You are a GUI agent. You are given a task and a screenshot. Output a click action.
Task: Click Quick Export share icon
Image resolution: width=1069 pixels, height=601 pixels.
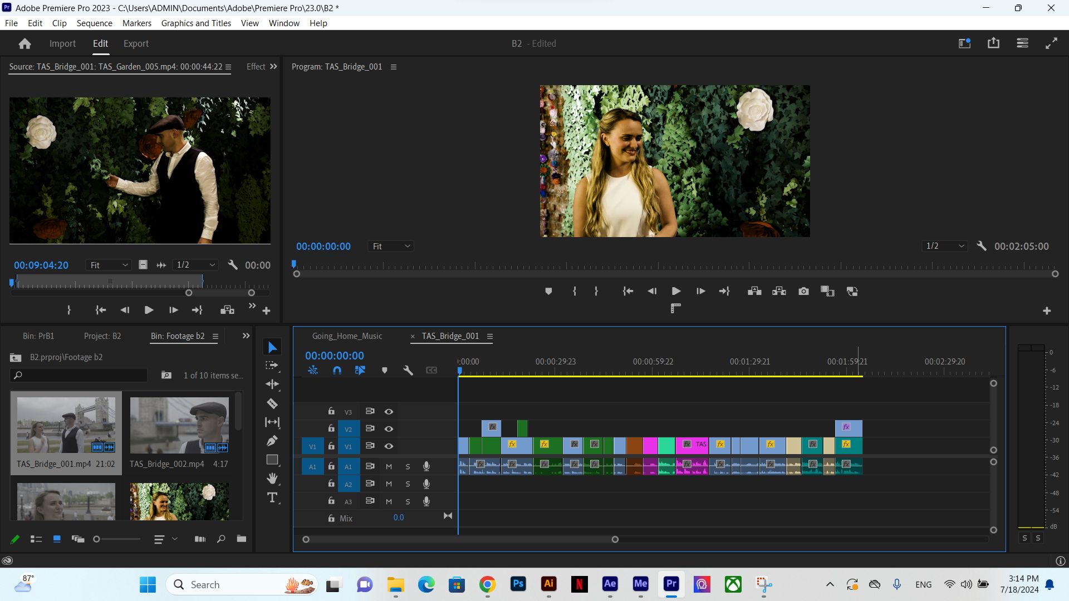click(993, 43)
